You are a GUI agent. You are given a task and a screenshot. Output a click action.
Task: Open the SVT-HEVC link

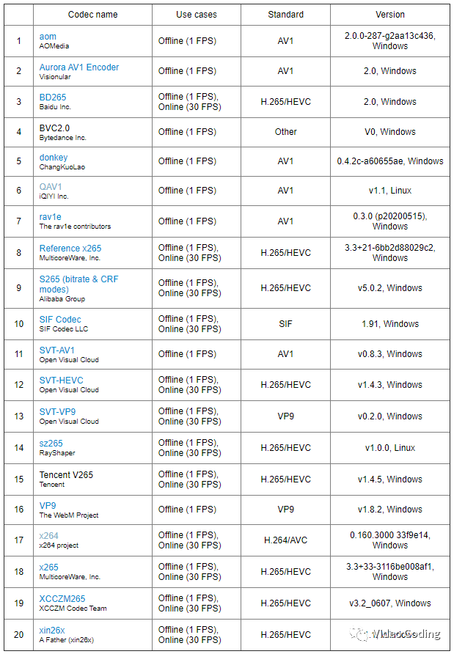62,381
